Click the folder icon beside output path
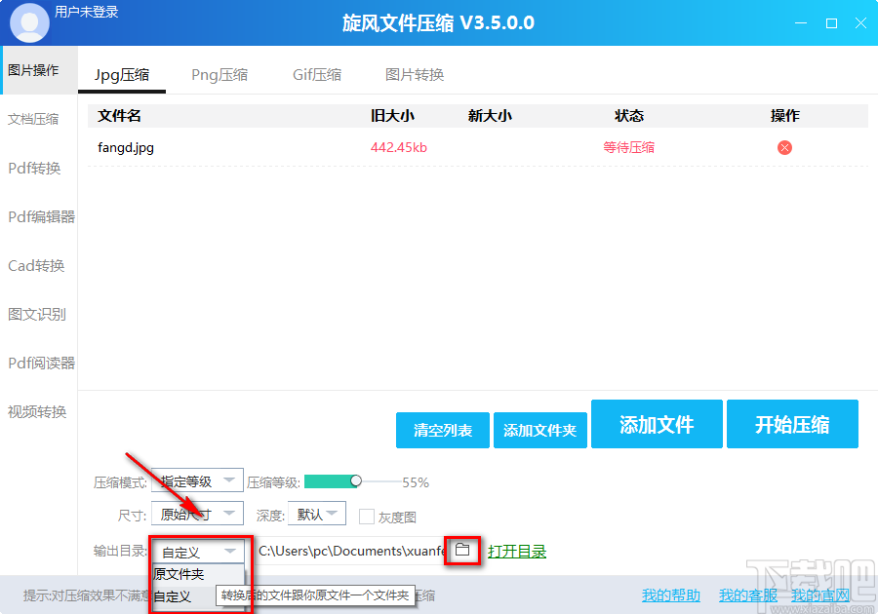Viewport: 878px width, 614px height. 462,551
